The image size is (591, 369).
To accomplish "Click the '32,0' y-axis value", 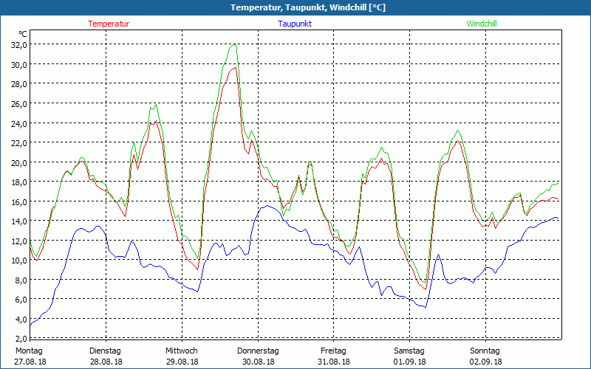I will [19, 45].
